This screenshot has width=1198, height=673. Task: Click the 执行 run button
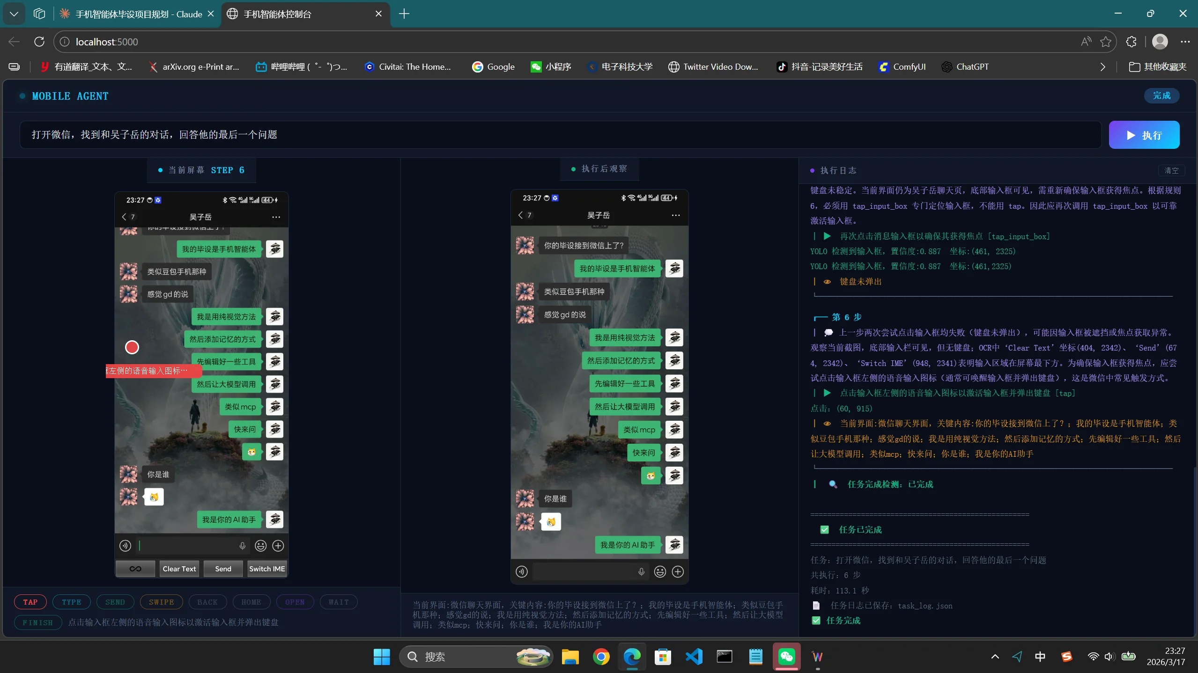point(1144,135)
